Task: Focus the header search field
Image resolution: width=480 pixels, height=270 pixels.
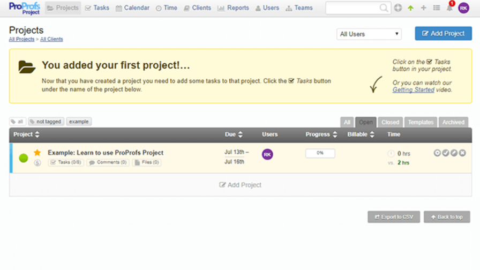Action: point(352,8)
